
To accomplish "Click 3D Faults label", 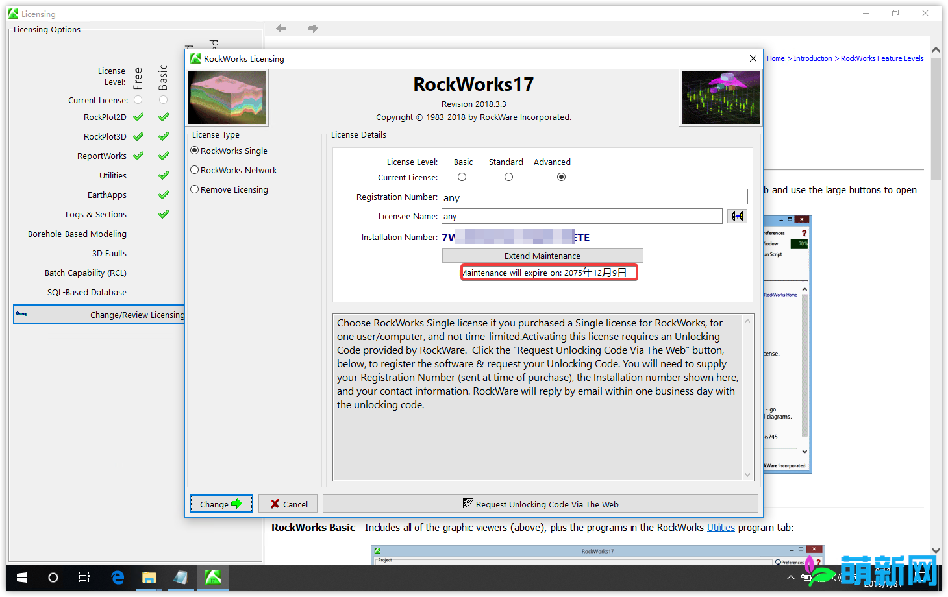I will (109, 254).
